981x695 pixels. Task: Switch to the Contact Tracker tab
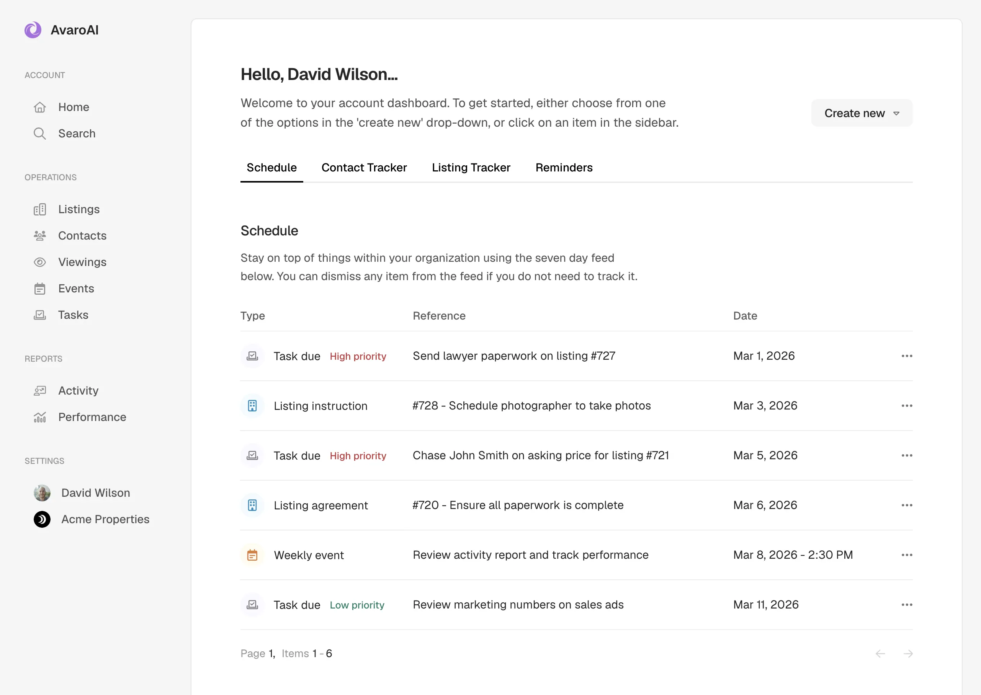click(364, 167)
